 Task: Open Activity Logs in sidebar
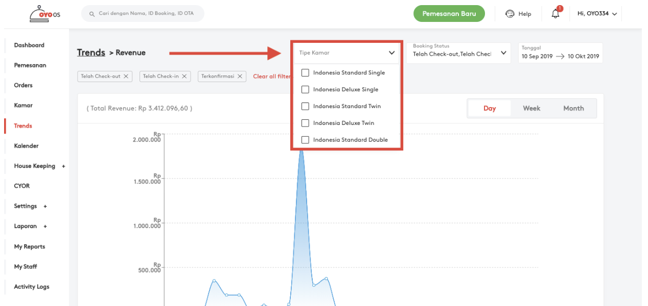pyautogui.click(x=32, y=287)
